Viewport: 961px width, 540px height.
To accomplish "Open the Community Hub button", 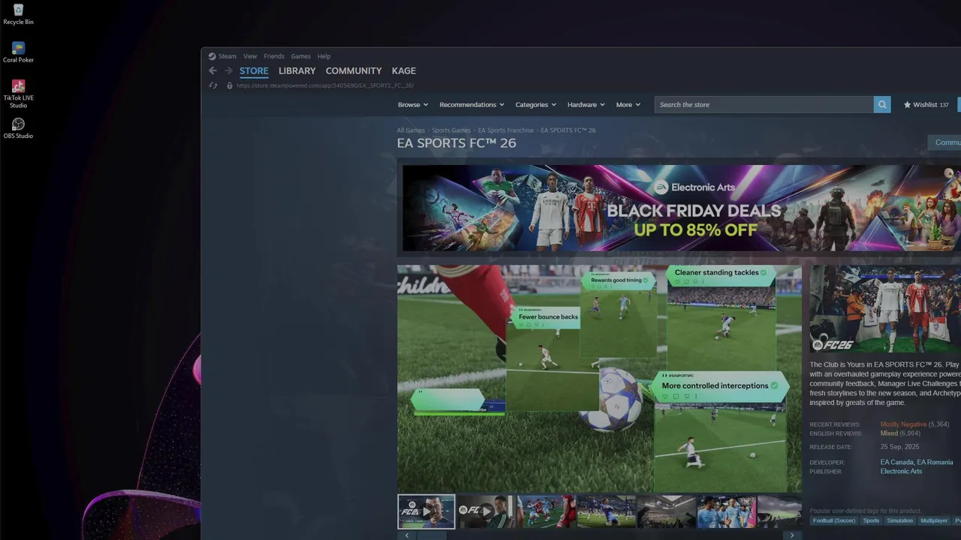I will [944, 142].
